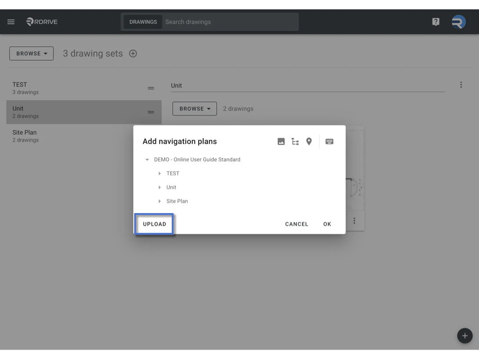Screen dimensions: 479x359
Task: Select the location pin icon in the dialog
Action: pyautogui.click(x=309, y=141)
